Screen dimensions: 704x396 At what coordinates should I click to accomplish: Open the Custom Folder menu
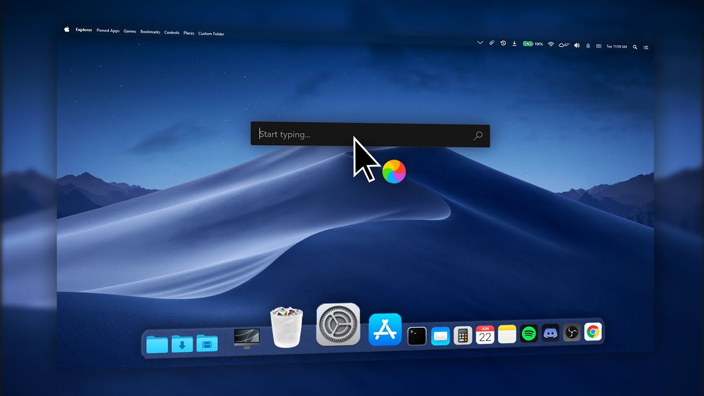211,34
